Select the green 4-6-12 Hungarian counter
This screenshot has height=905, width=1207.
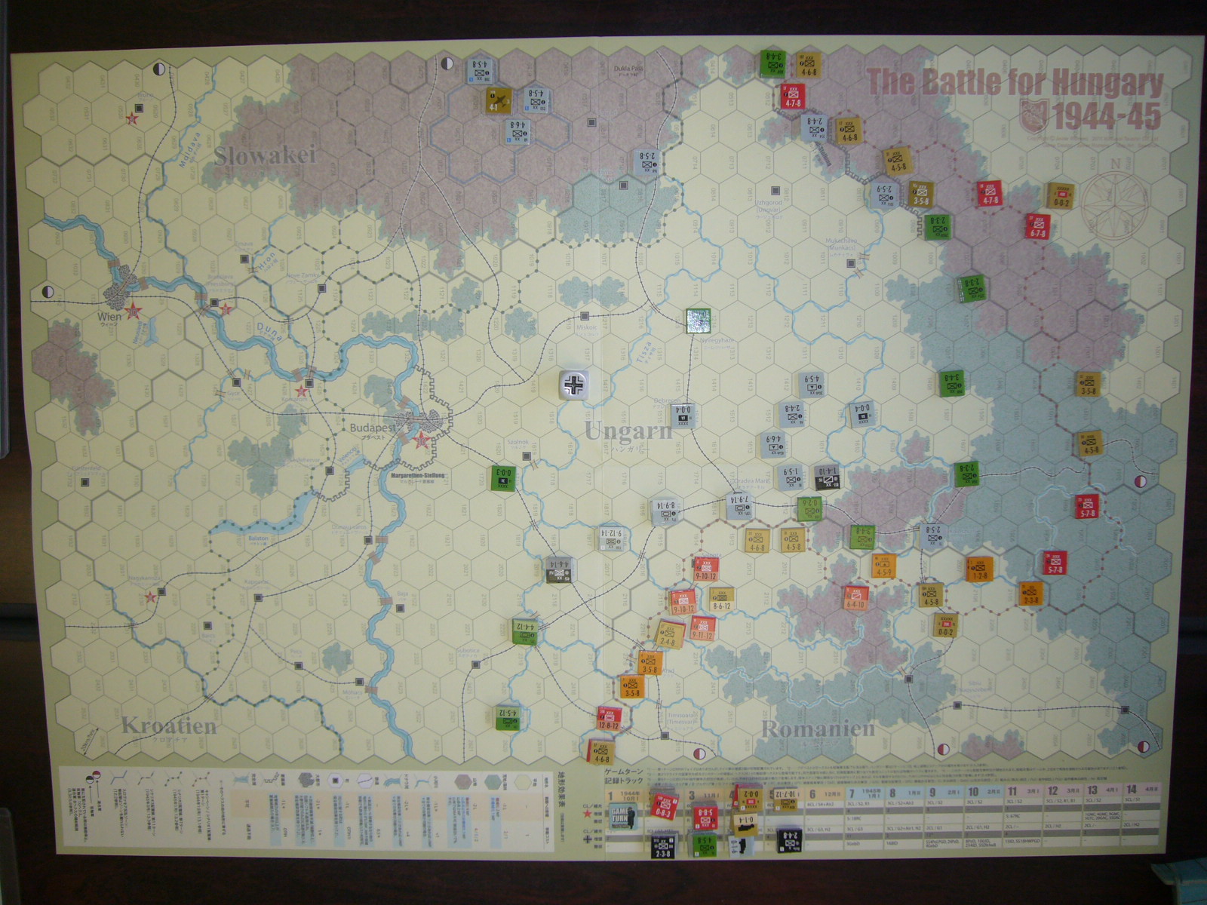click(x=527, y=630)
